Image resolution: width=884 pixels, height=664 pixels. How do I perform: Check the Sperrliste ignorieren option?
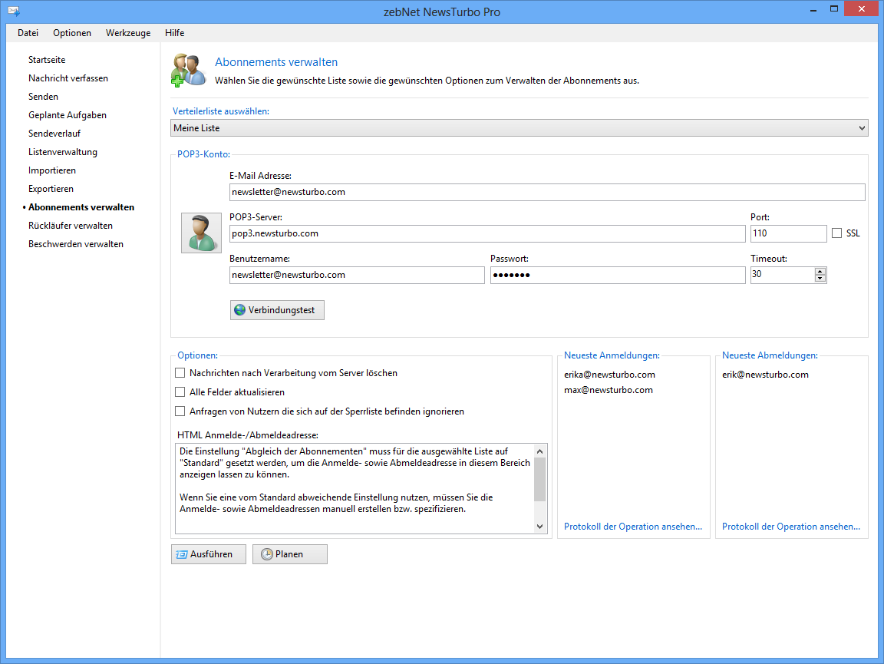click(x=180, y=411)
